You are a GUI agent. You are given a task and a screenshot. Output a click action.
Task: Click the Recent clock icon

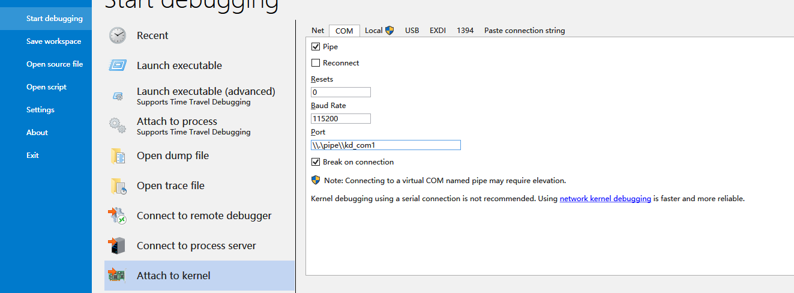point(118,35)
